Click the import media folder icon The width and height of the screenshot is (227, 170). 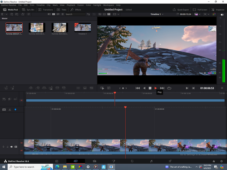point(17,14)
